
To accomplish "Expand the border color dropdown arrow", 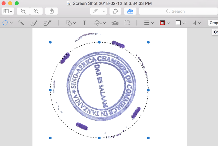I will click(x=168, y=23).
